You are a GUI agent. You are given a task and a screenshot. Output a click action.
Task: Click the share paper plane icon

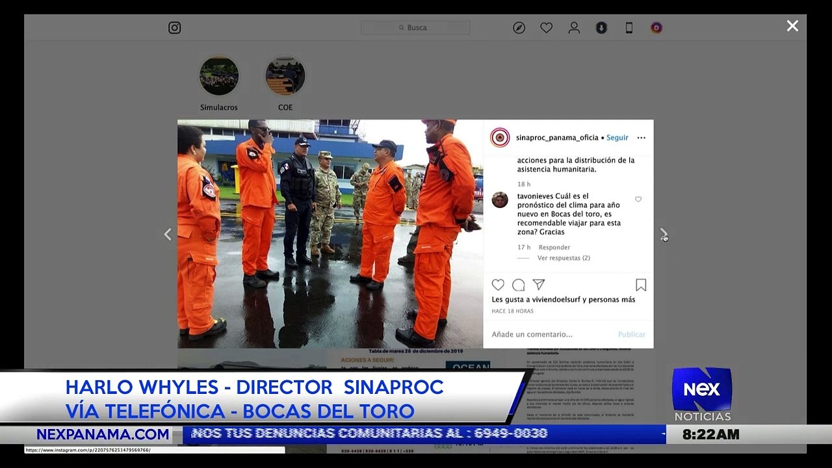click(538, 285)
